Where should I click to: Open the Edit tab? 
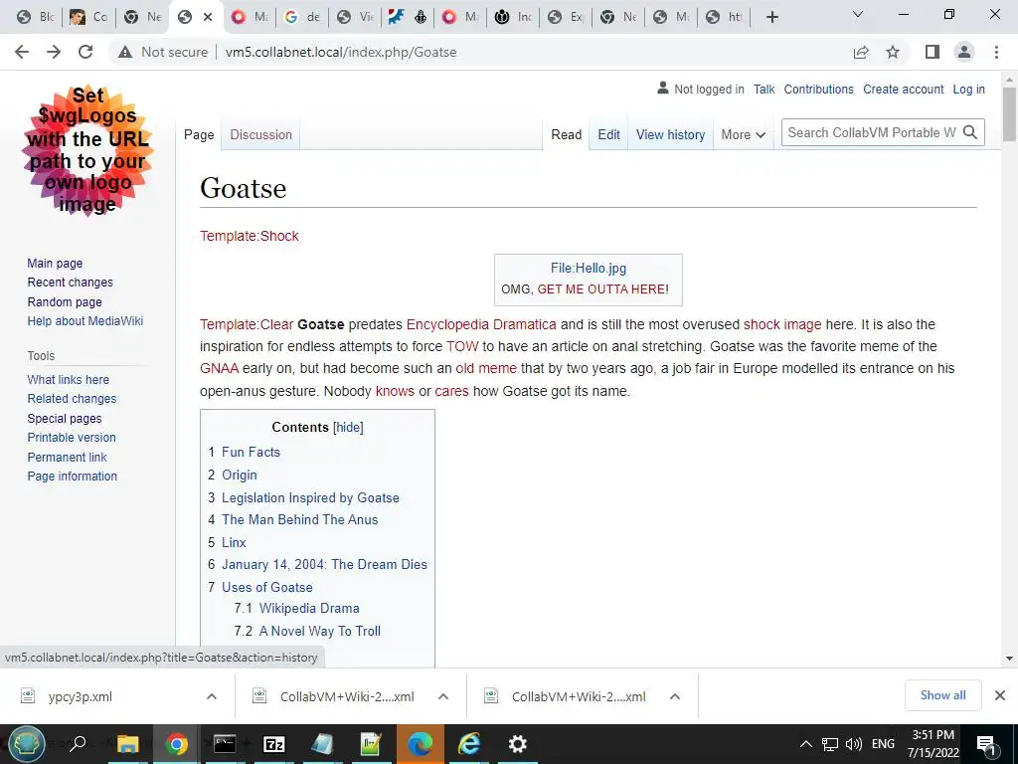[608, 134]
